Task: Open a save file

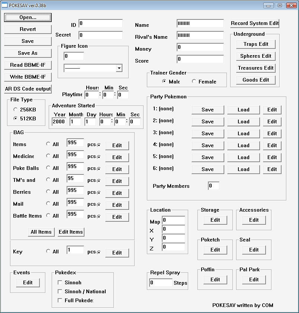Action: pos(27,17)
